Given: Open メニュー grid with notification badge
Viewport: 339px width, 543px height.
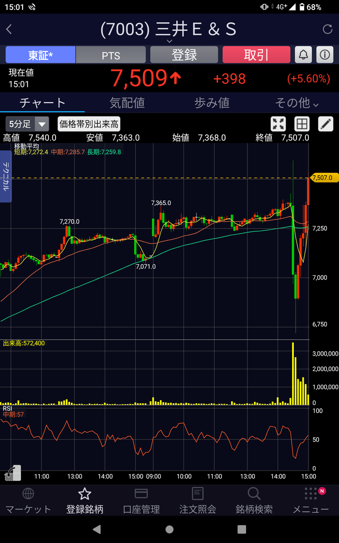Looking at the screenshot, I should [311, 501].
